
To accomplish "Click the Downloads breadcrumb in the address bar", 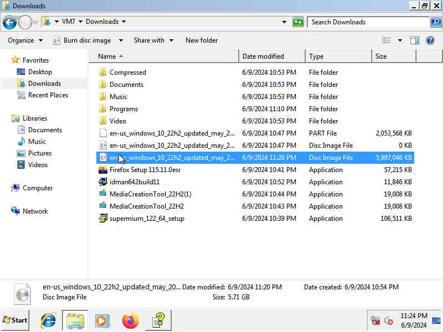I will 102,22.
